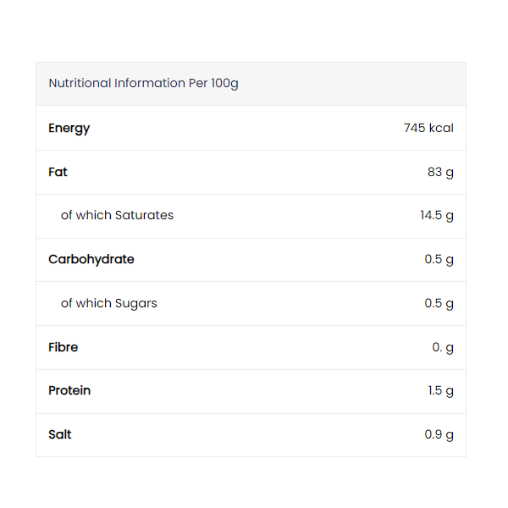
Task: Click the Sugars 0.5 g value
Action: tap(439, 303)
